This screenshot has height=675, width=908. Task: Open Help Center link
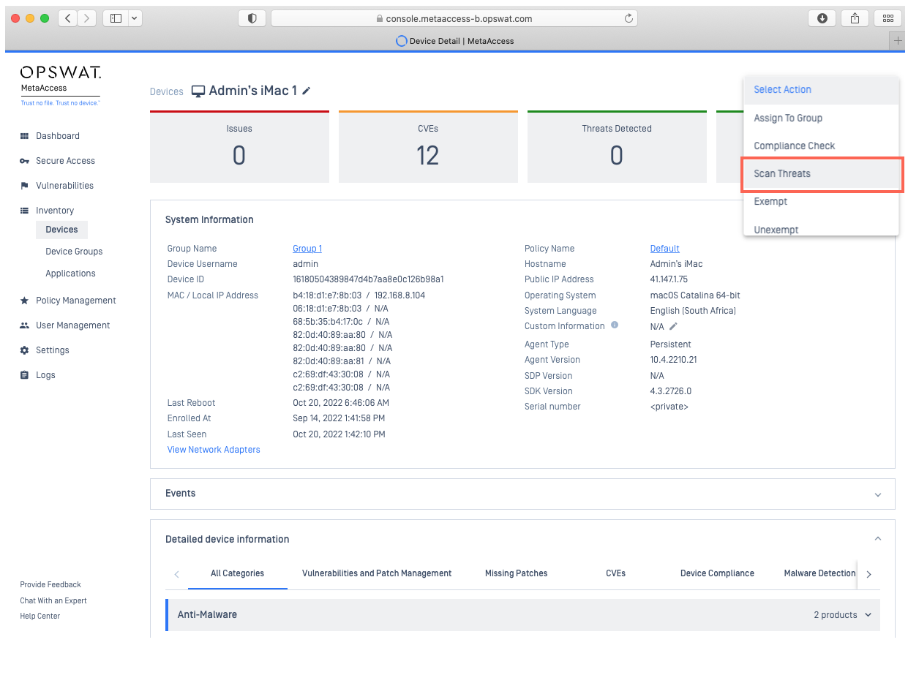pyautogui.click(x=40, y=616)
